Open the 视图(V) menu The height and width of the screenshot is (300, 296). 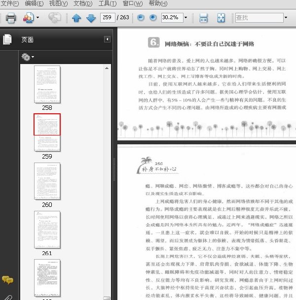point(58,3)
